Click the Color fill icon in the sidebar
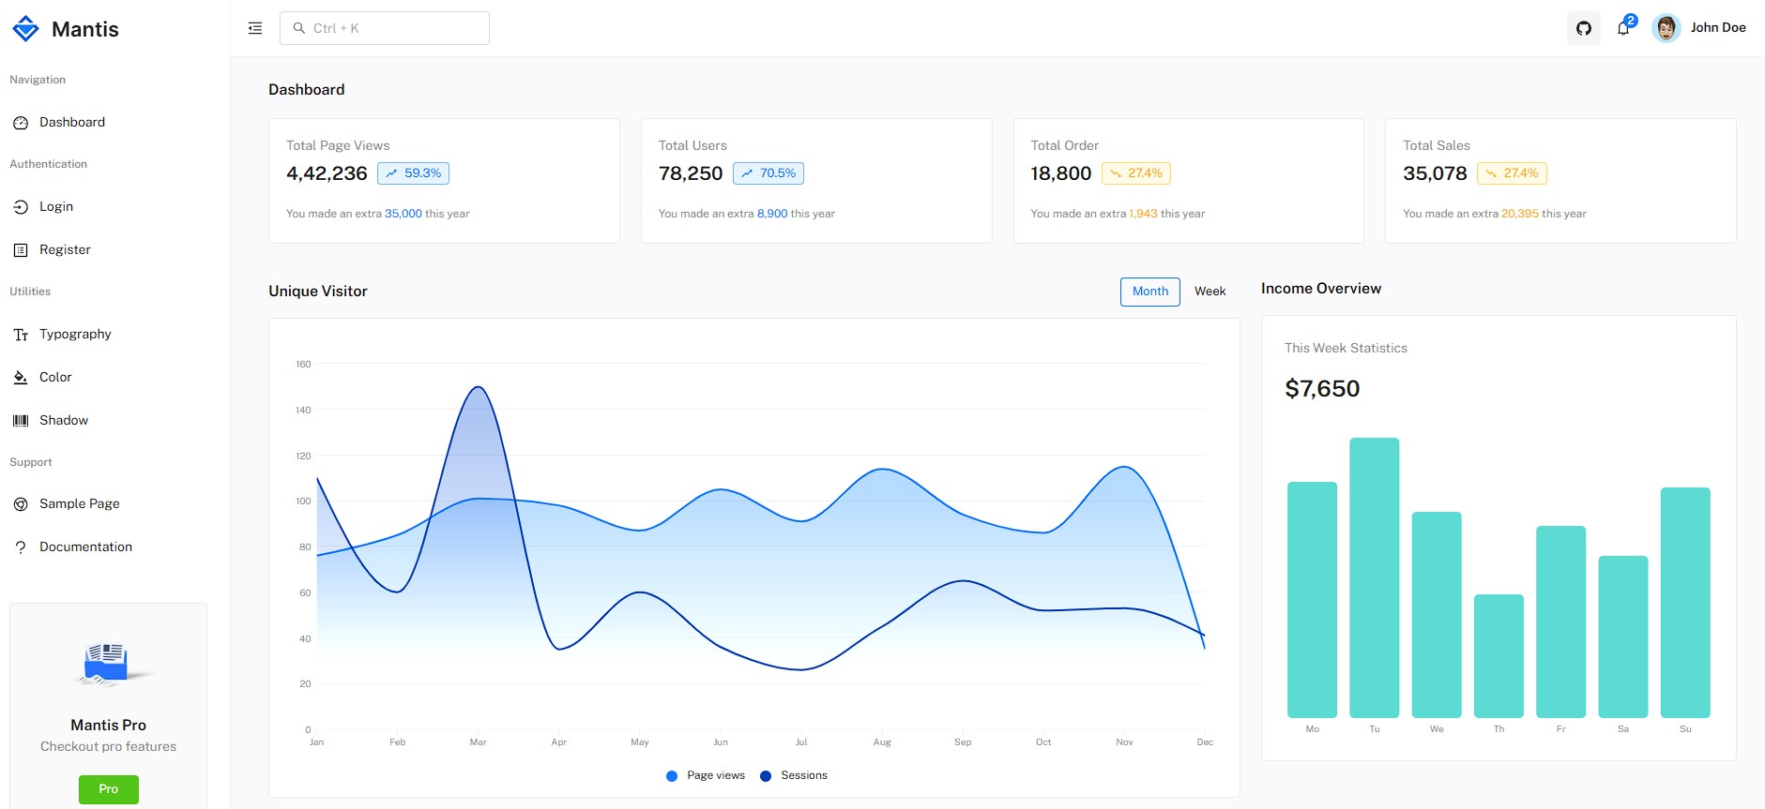 point(21,378)
